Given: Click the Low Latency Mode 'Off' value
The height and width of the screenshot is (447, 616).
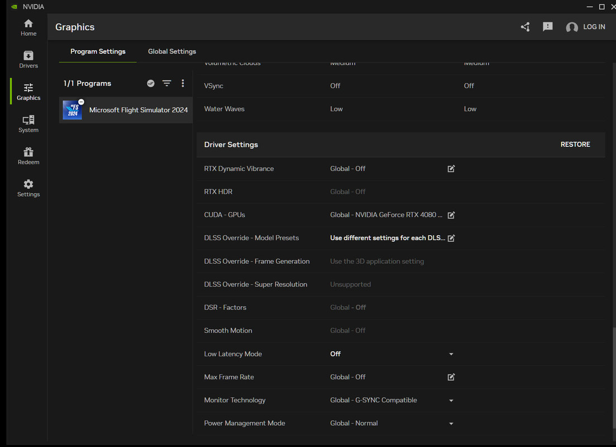Looking at the screenshot, I should tap(335, 354).
